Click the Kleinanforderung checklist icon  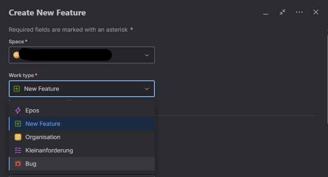(x=18, y=150)
